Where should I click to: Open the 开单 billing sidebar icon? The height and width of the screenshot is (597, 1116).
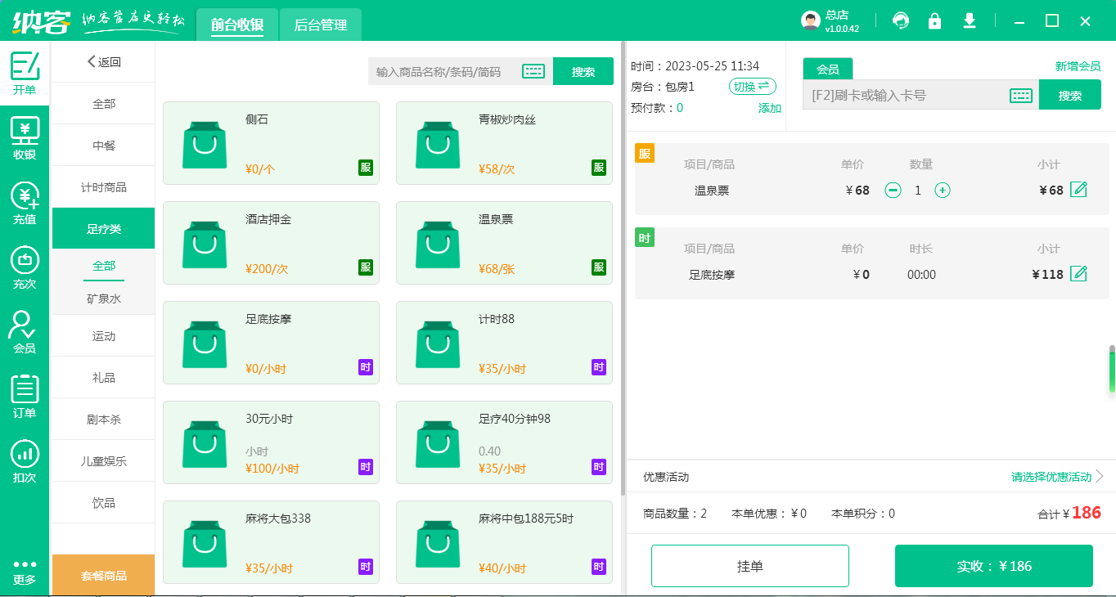click(x=25, y=74)
